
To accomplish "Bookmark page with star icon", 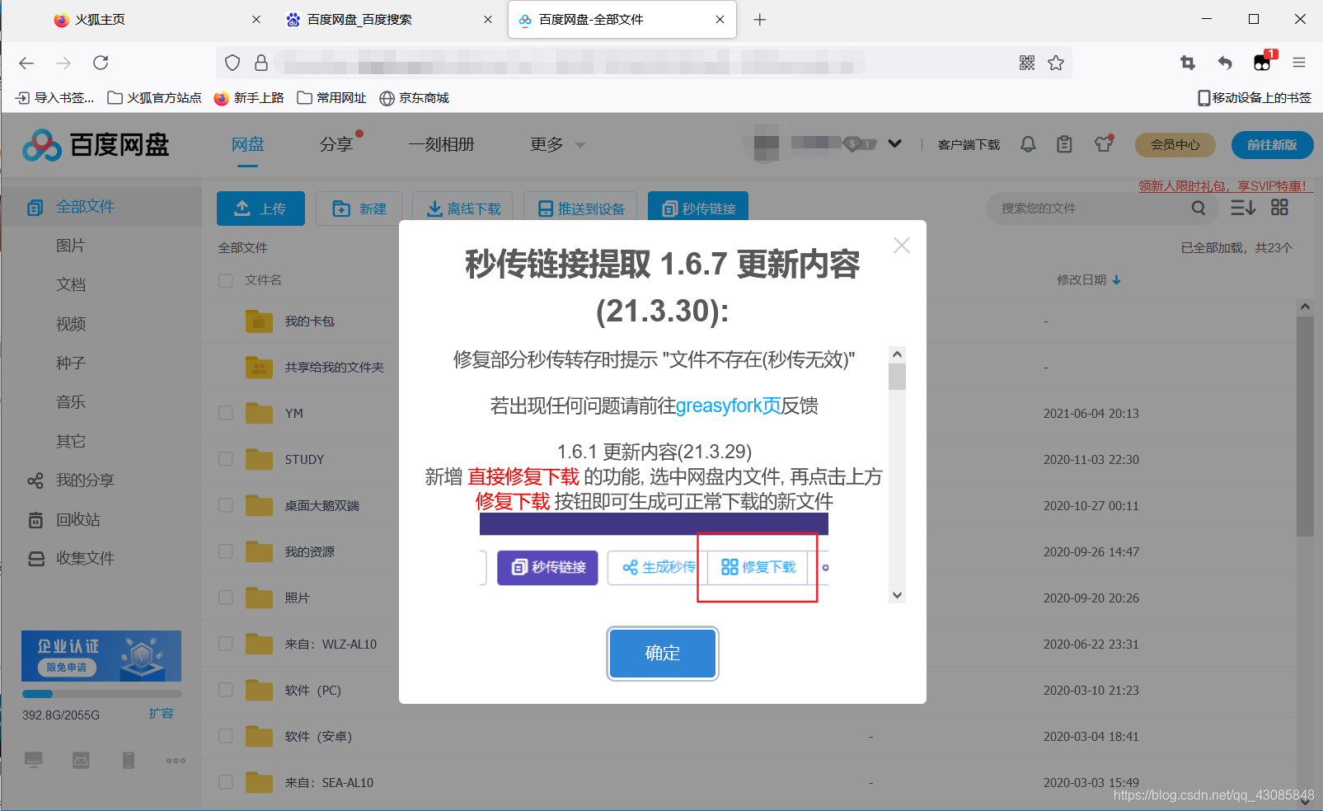I will pos(1056,63).
